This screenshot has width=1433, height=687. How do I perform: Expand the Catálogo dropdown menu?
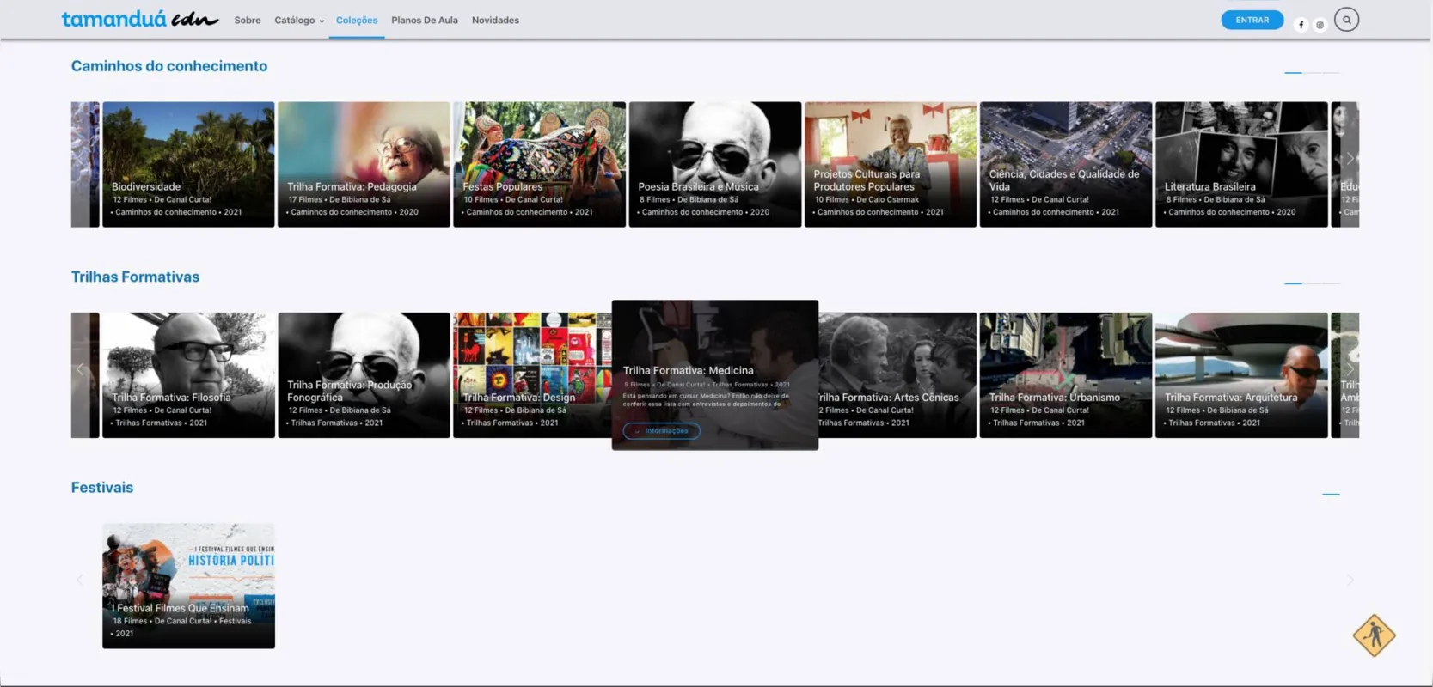point(299,20)
